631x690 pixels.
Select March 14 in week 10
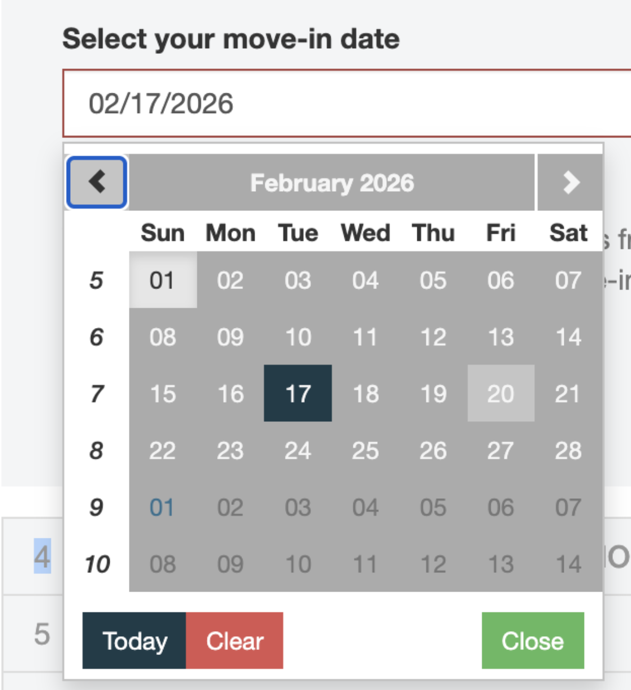pos(568,564)
